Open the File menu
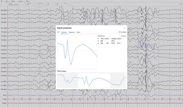The image size is (183, 107). pyautogui.click(x=2, y=1)
